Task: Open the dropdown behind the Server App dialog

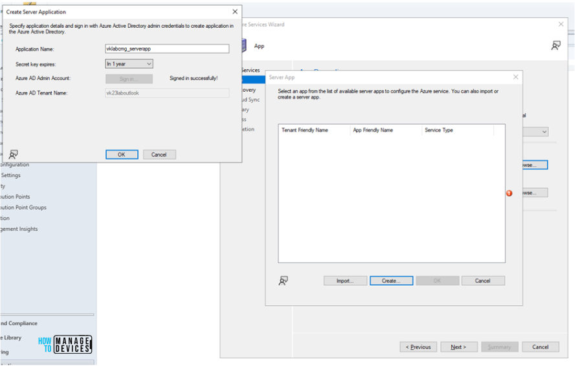Action: tap(536, 131)
